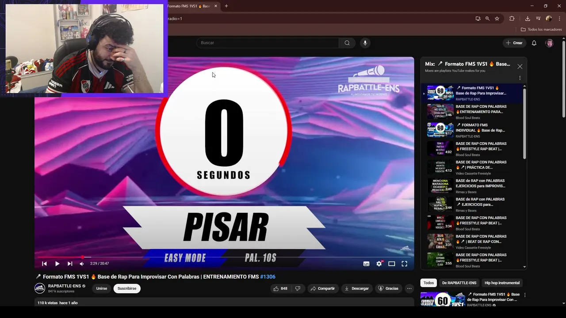Mute the video volume speaker icon
This screenshot has height=318, width=566.
point(82,264)
